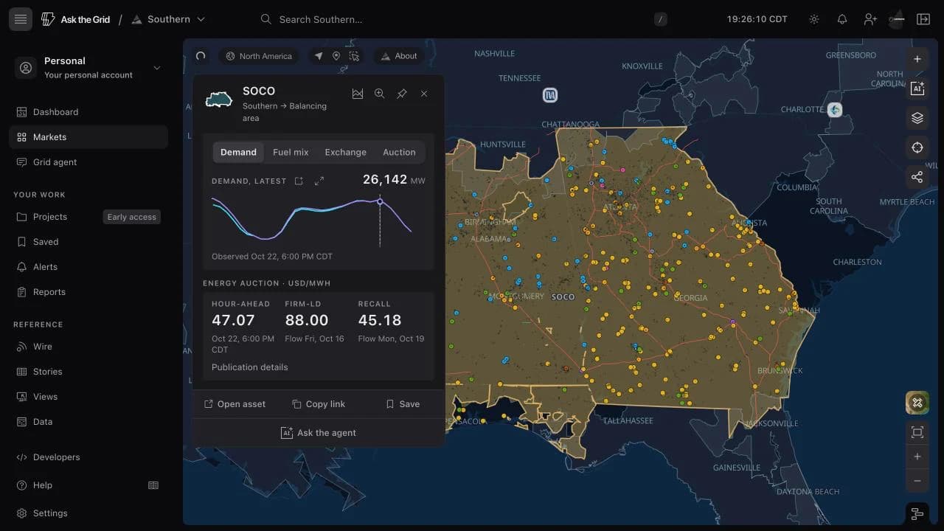Image resolution: width=944 pixels, height=531 pixels.
Task: Open notifications bell
Action: click(842, 19)
